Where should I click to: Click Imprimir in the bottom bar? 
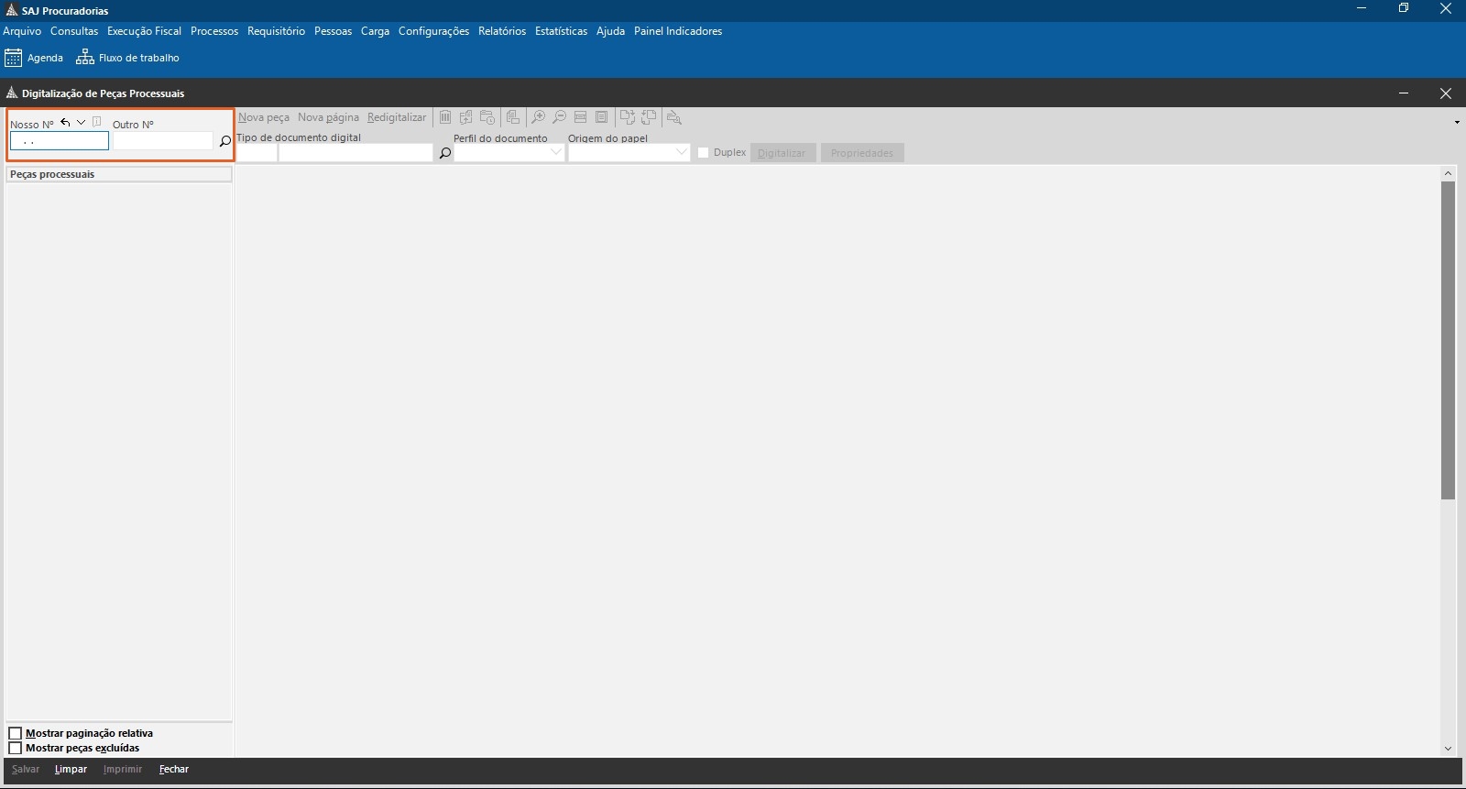[123, 769]
